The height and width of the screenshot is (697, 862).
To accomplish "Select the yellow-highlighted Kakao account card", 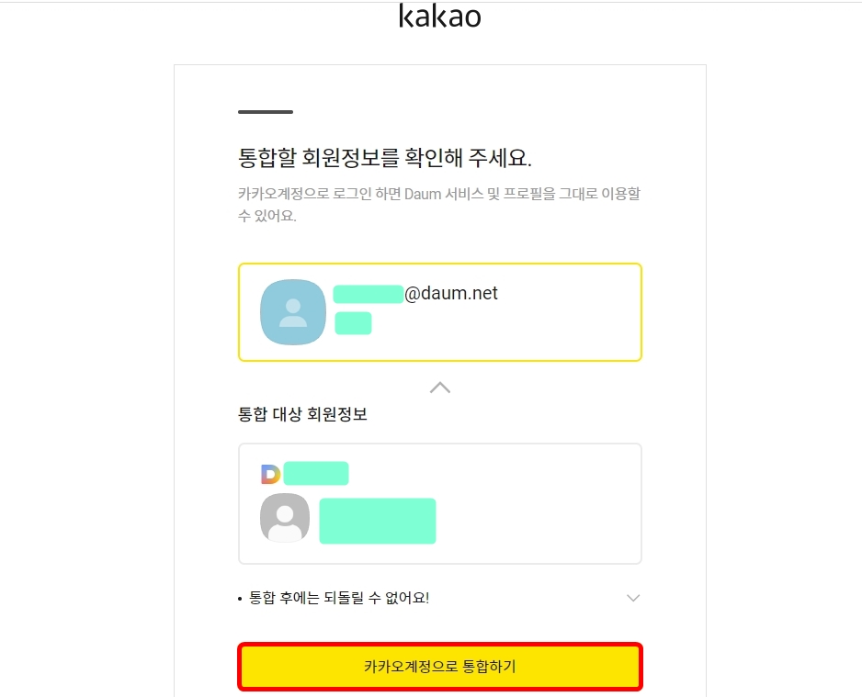I will 439,311.
